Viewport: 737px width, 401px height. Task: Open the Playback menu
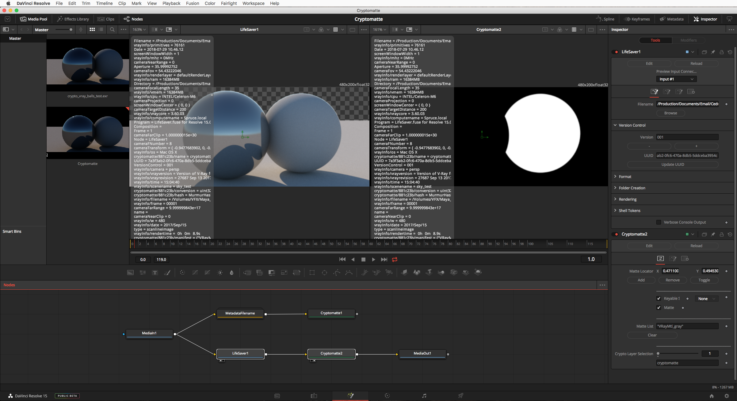point(171,3)
